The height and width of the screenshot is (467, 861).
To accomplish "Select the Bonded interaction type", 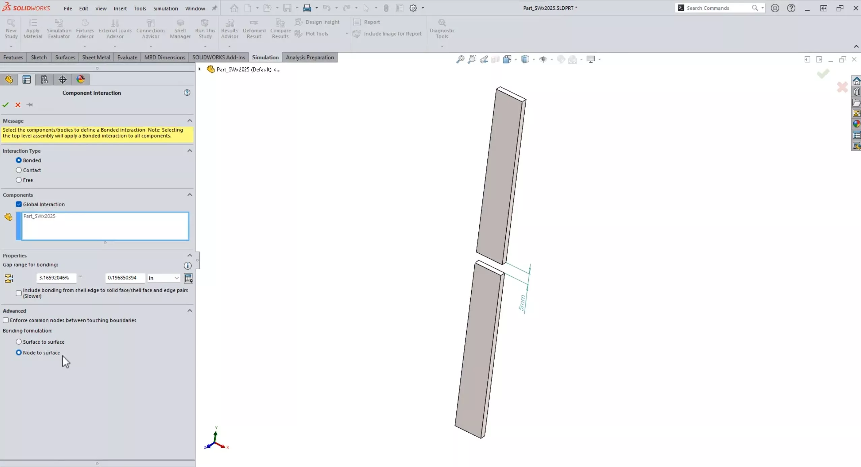I will (x=19, y=160).
